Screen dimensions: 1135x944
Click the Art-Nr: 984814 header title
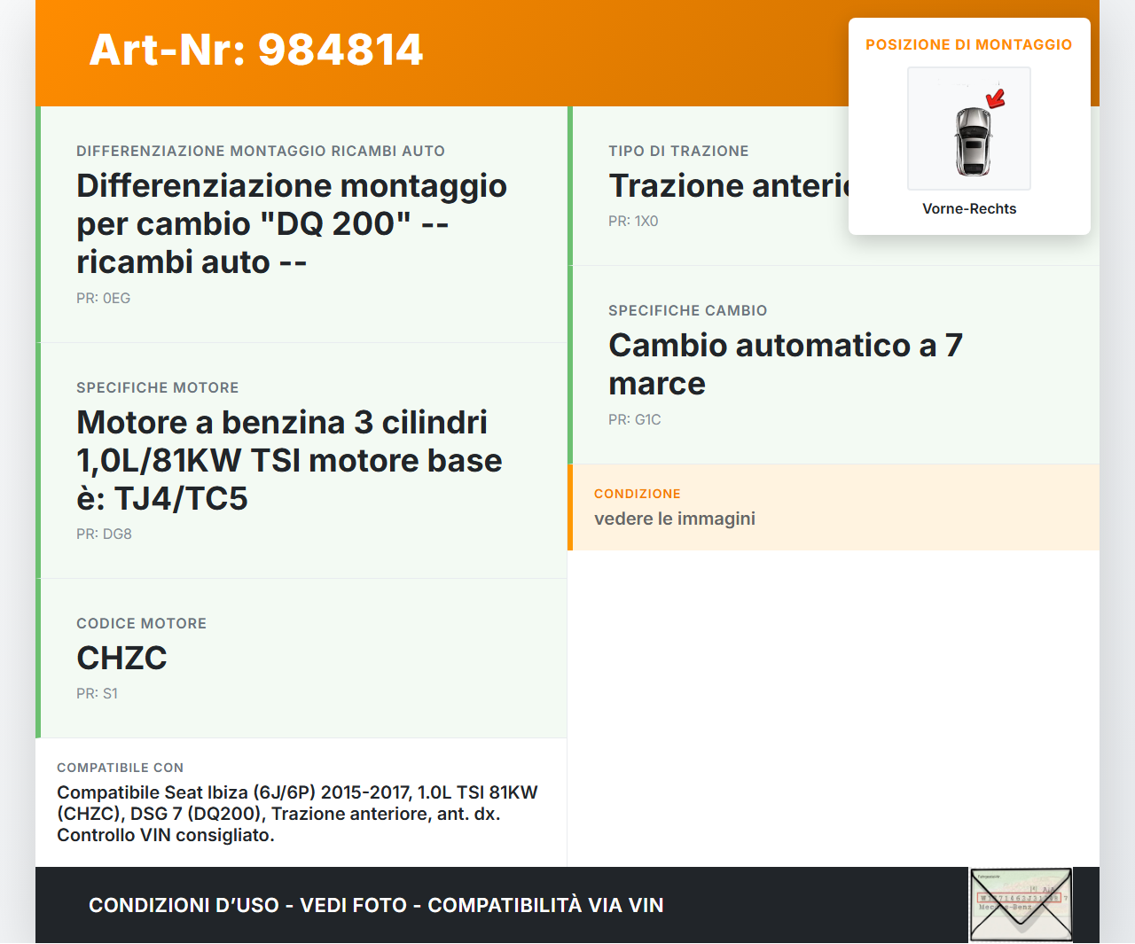(256, 50)
